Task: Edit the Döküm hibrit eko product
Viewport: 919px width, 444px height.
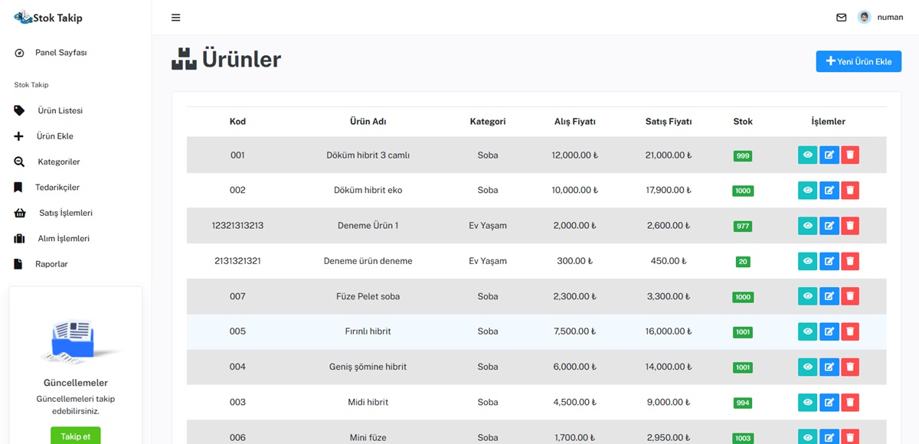Action: [x=829, y=191]
